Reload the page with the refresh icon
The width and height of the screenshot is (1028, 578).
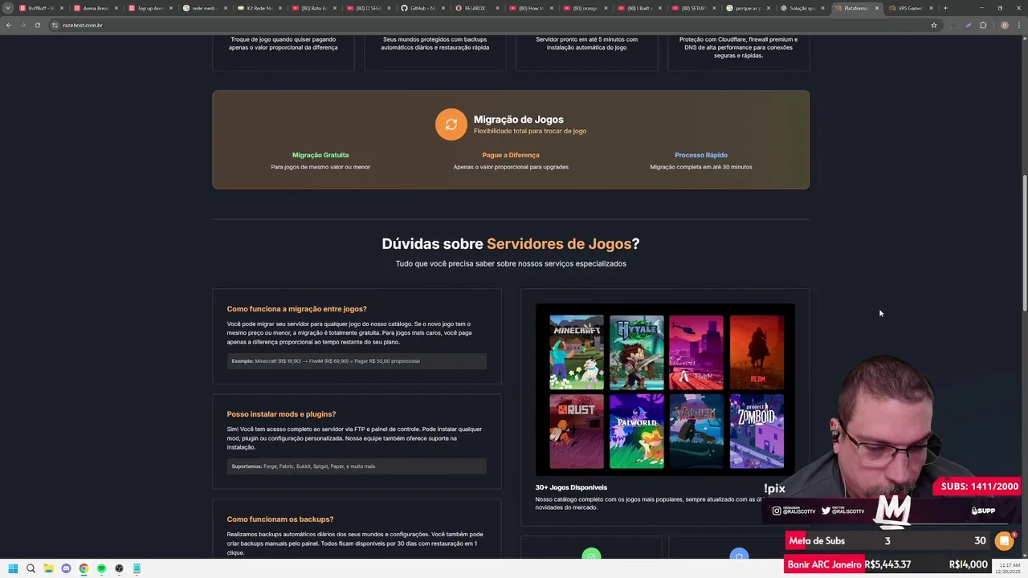38,25
